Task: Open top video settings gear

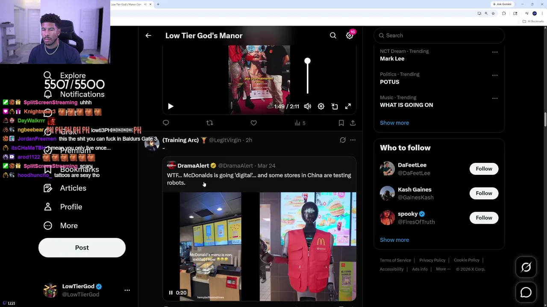Action: coord(321,107)
